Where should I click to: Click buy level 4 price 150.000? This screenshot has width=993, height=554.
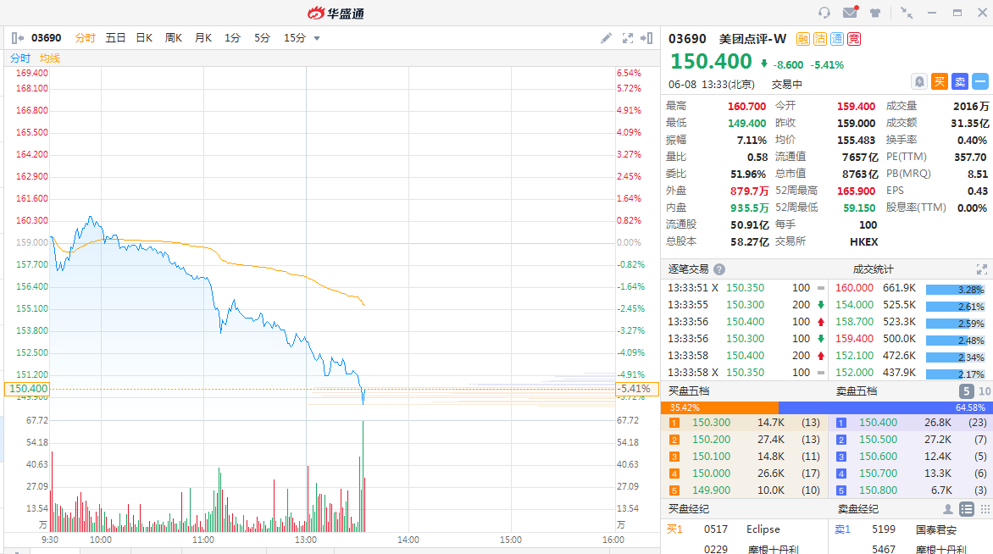pyautogui.click(x=711, y=474)
